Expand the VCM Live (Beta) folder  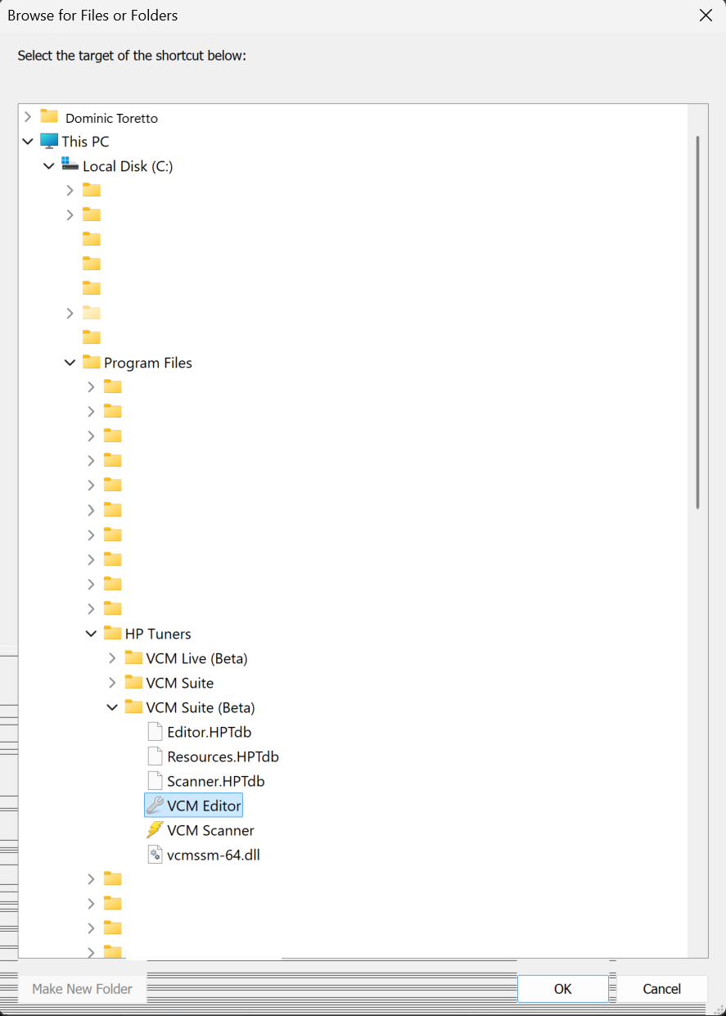coord(112,658)
